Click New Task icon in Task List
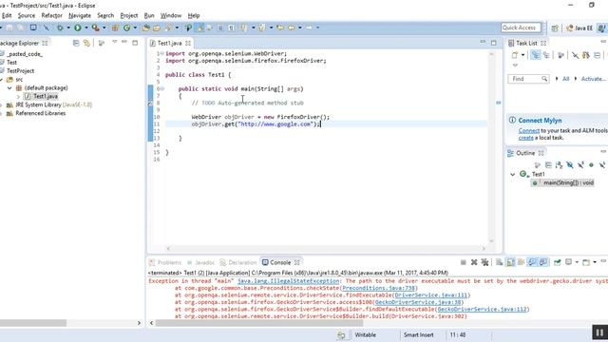 click(x=515, y=55)
